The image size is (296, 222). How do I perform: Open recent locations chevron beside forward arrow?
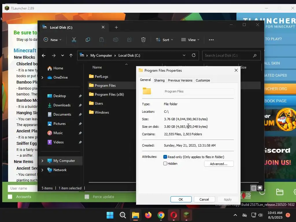(62, 55)
